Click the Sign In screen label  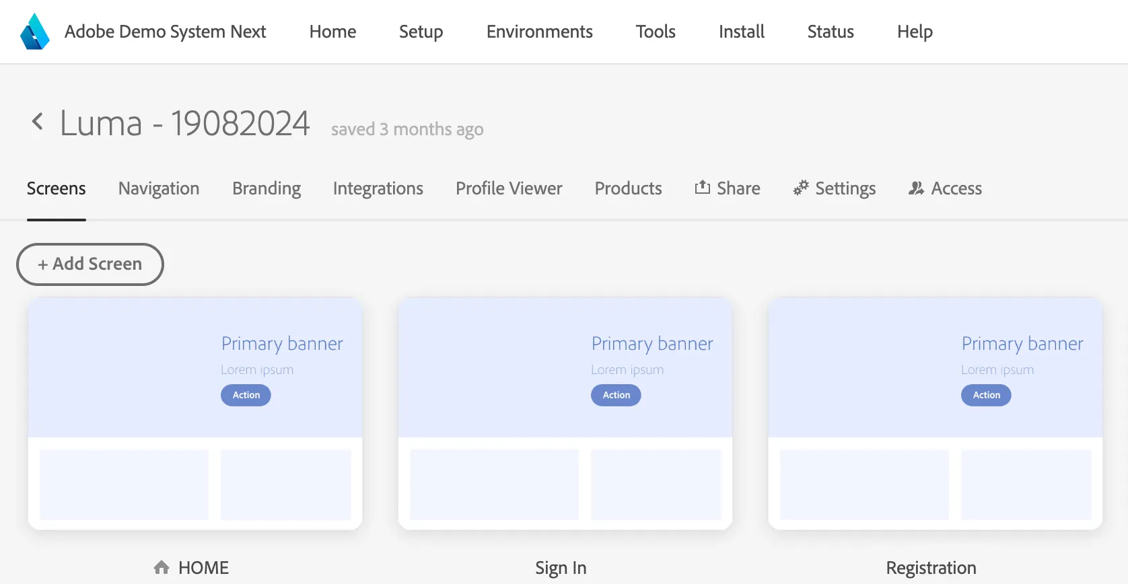pos(561,569)
